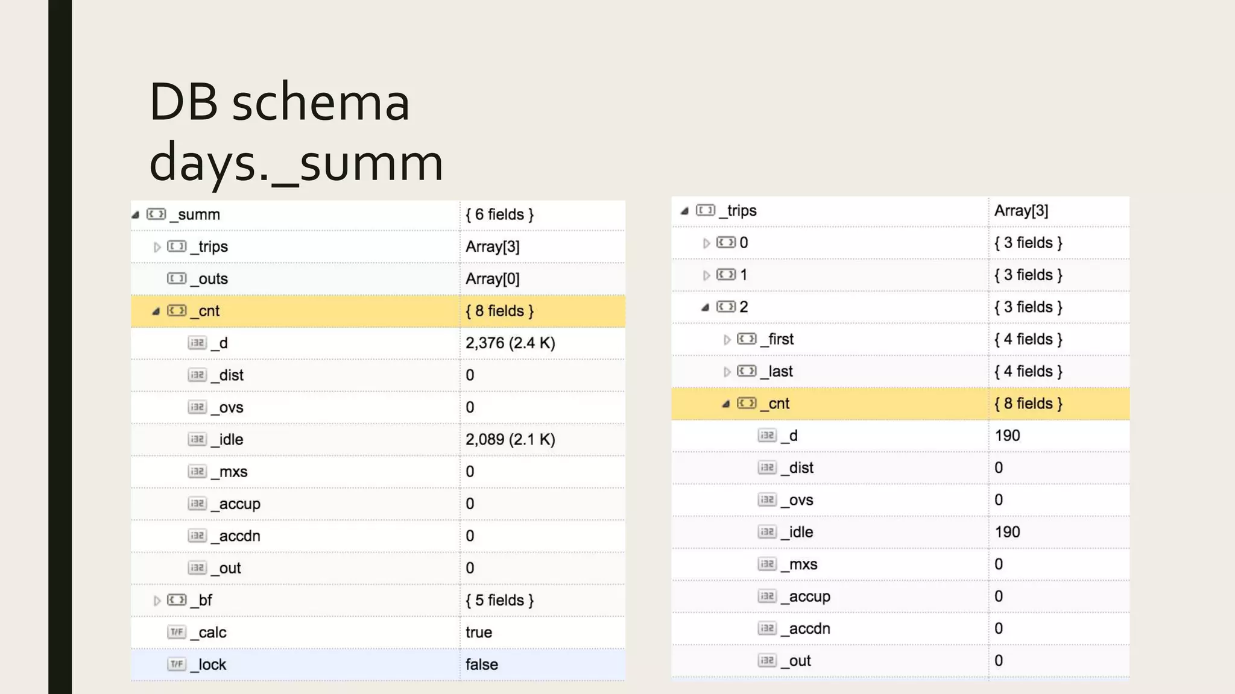Click the int32 icon beside _accdn in left panel
Screen dimensions: 1235x694
(197, 536)
